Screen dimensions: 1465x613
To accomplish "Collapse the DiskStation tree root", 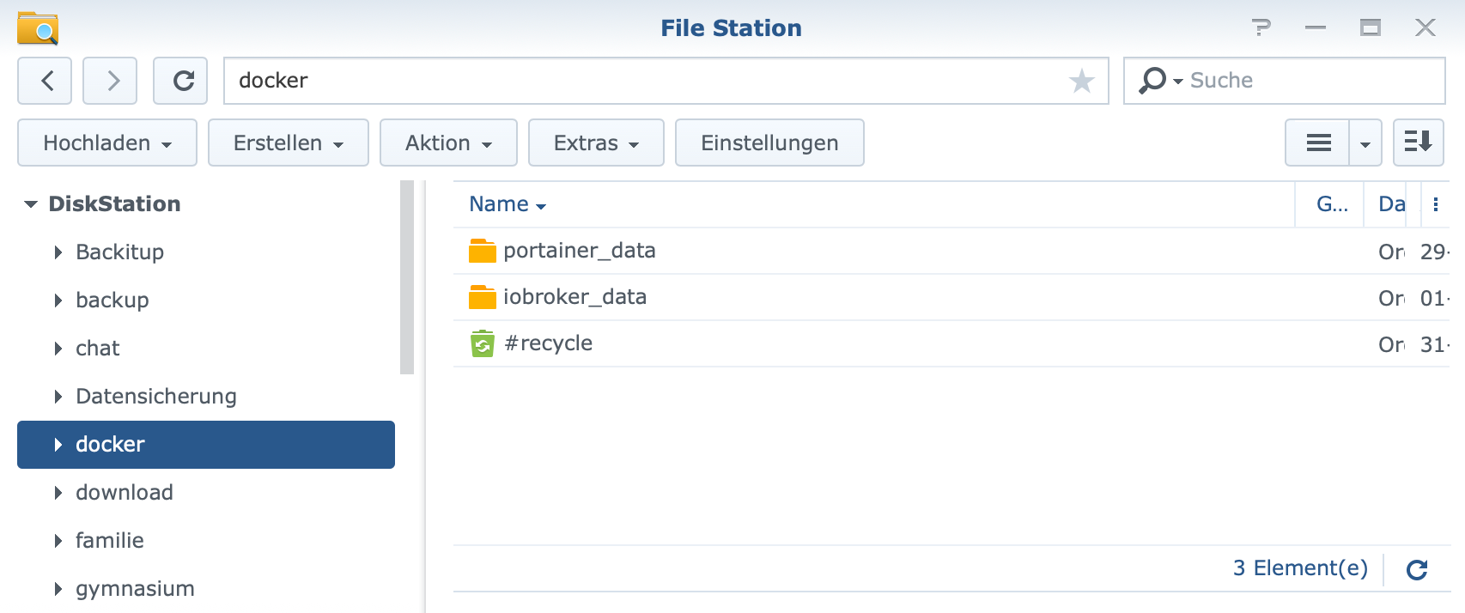I will click(31, 204).
